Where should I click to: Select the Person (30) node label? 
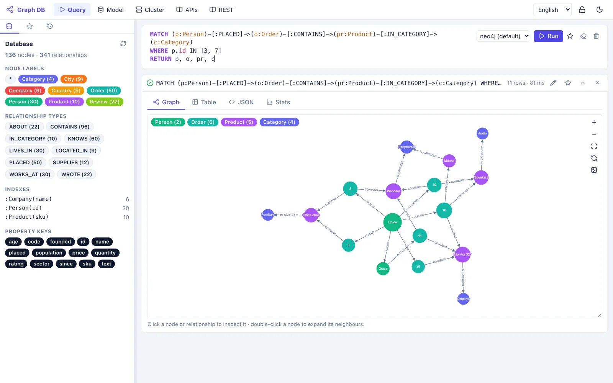24,102
